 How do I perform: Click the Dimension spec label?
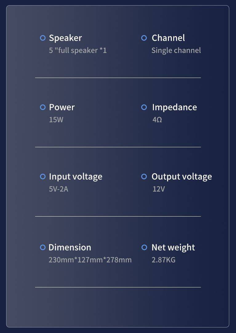tap(70, 247)
